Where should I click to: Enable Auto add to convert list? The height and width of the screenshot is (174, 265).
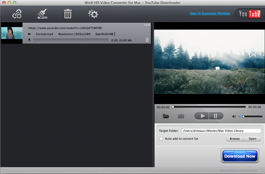click(x=161, y=139)
